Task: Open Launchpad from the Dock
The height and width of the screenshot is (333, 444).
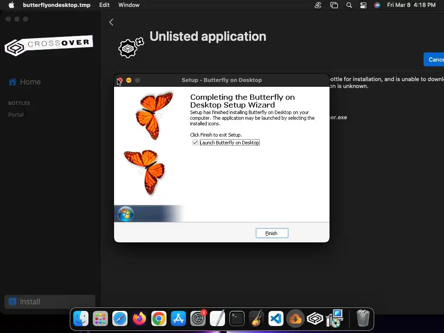Action: 100,319
